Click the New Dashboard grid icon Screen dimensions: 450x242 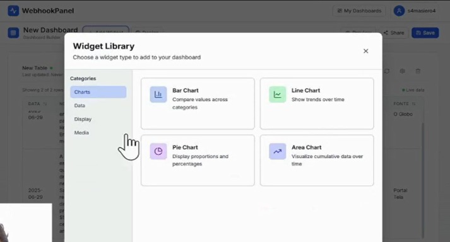[13, 33]
